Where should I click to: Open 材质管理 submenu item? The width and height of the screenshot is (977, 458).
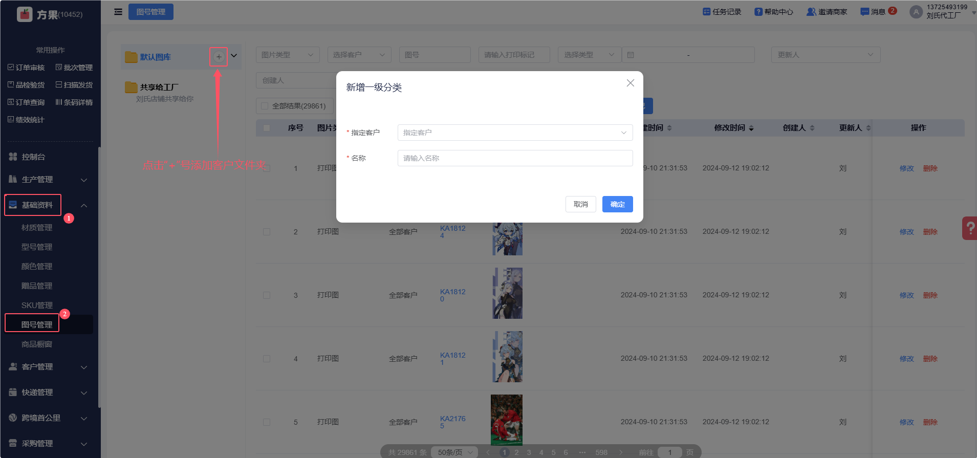coord(37,228)
